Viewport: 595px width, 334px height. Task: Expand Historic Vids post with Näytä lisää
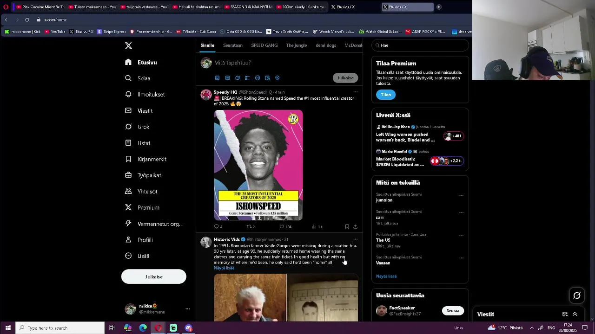pos(224,268)
